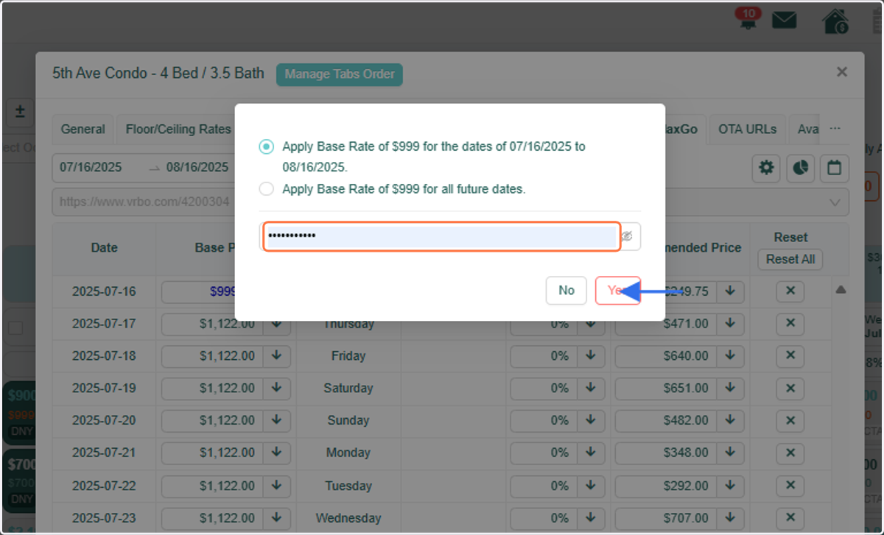Reset the 2025-07-21 row with X
Image resolution: width=884 pixels, height=535 pixels.
pos(790,453)
